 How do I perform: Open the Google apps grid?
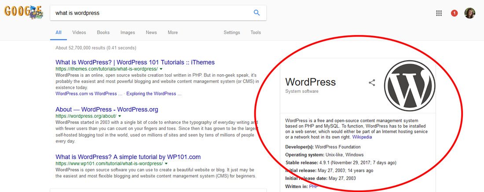click(439, 13)
